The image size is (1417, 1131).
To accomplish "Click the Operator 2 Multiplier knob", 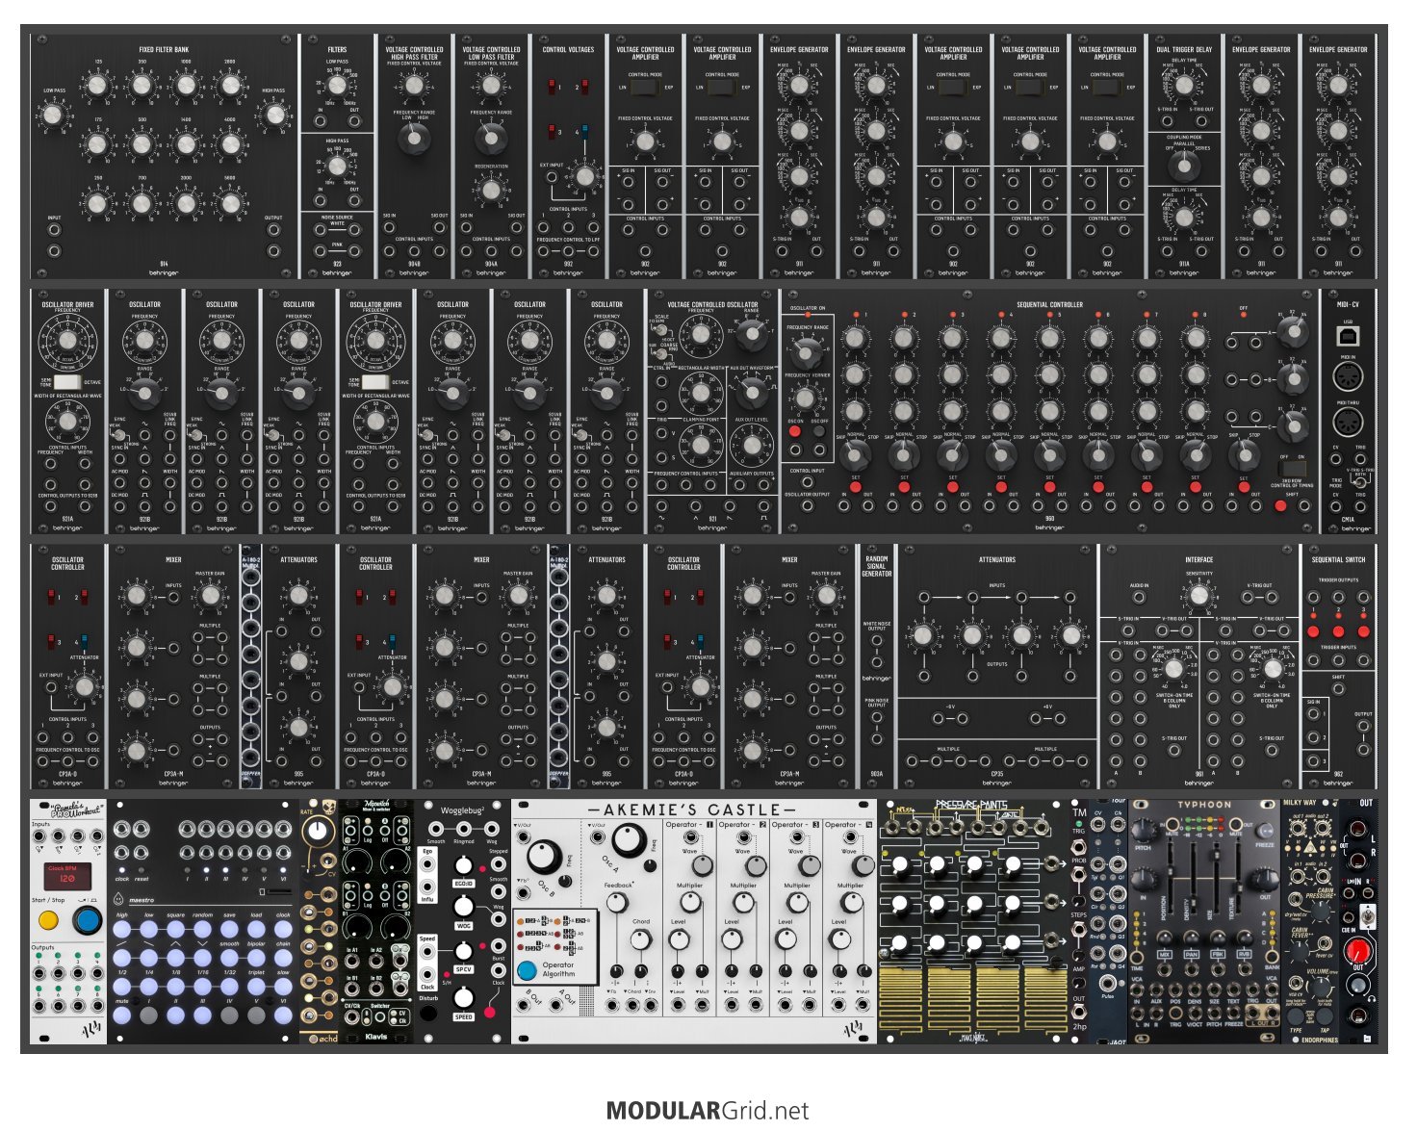I will point(743,903).
